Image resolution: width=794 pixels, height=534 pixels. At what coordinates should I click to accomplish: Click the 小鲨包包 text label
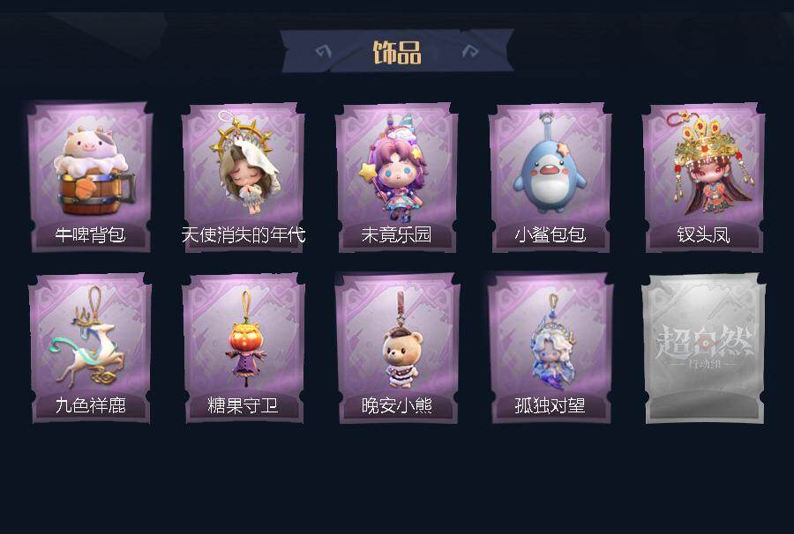551,234
